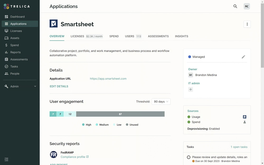264x165 pixels.
Task: Click the Assessments clipboard icon
Action: pos(6,59)
